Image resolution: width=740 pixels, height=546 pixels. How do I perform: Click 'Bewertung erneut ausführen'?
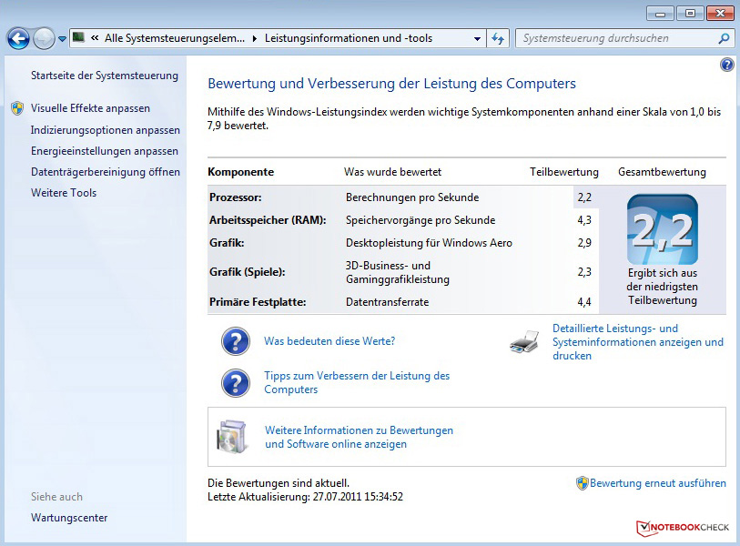(658, 483)
